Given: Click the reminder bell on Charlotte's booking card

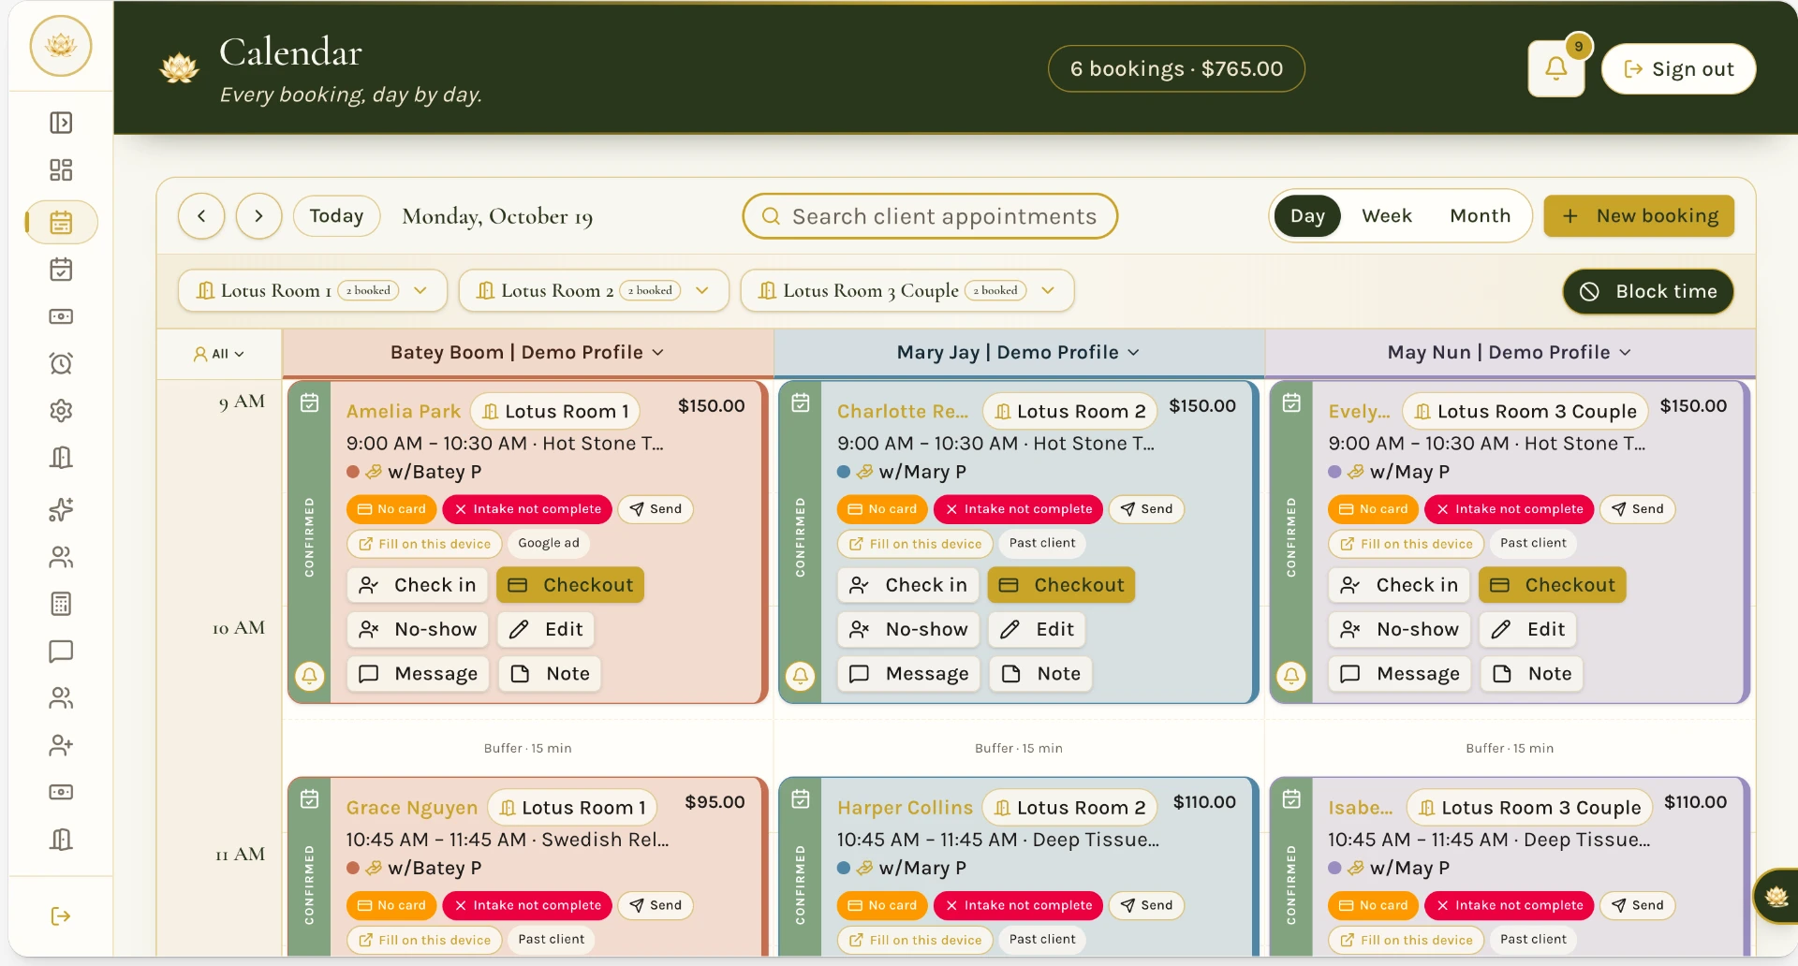Looking at the screenshot, I should [x=801, y=675].
